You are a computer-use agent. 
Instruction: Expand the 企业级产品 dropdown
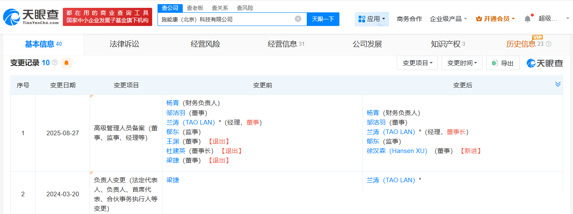click(449, 19)
